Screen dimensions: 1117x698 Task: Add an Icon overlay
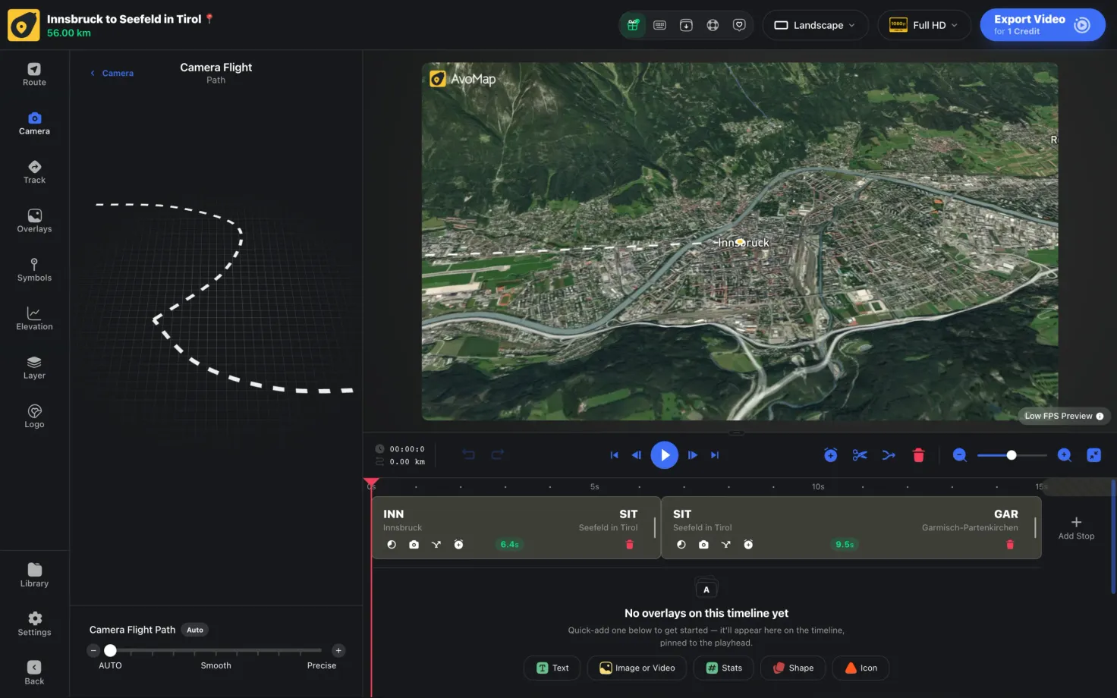click(861, 668)
